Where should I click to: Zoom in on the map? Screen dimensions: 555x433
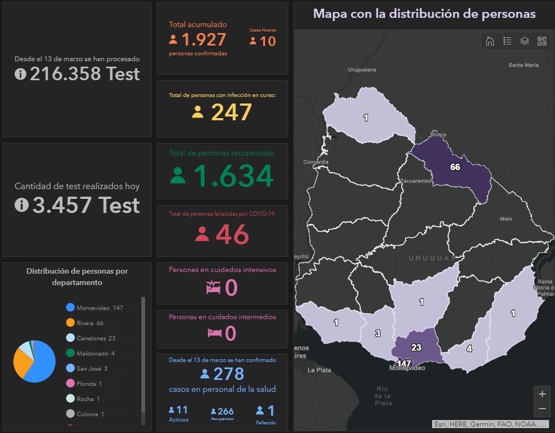tap(542, 394)
